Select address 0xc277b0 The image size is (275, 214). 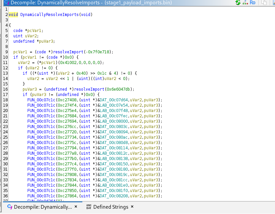click(x=67, y=158)
